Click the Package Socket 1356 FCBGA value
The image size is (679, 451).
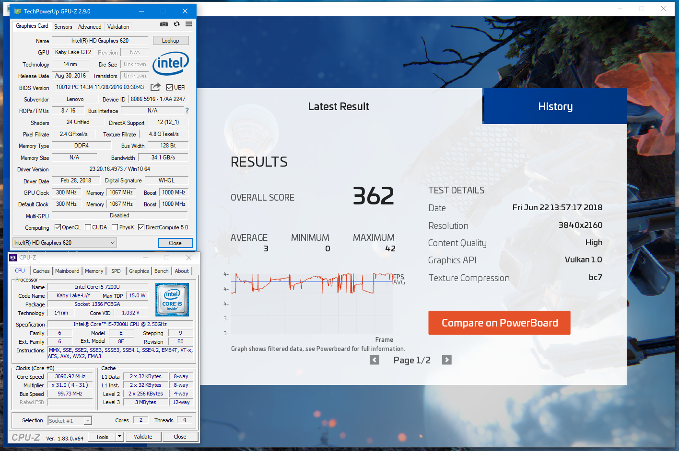(97, 304)
